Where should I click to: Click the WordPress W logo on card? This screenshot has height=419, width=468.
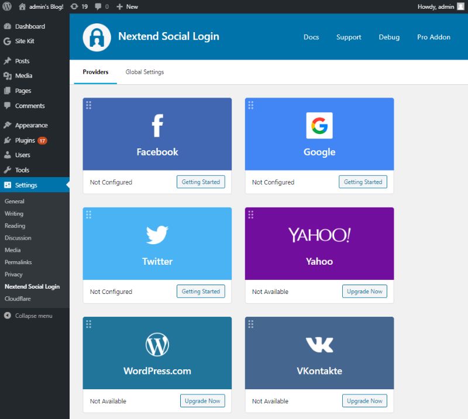click(x=157, y=344)
